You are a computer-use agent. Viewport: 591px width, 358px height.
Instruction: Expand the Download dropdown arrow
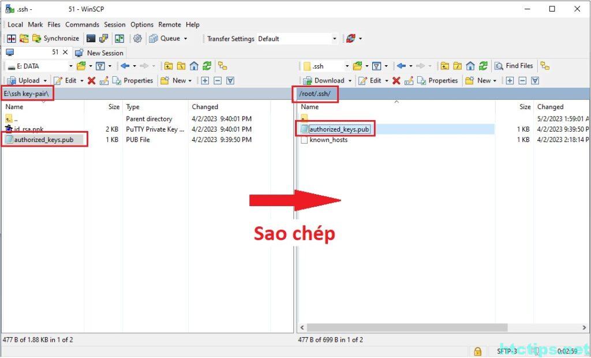tap(350, 81)
